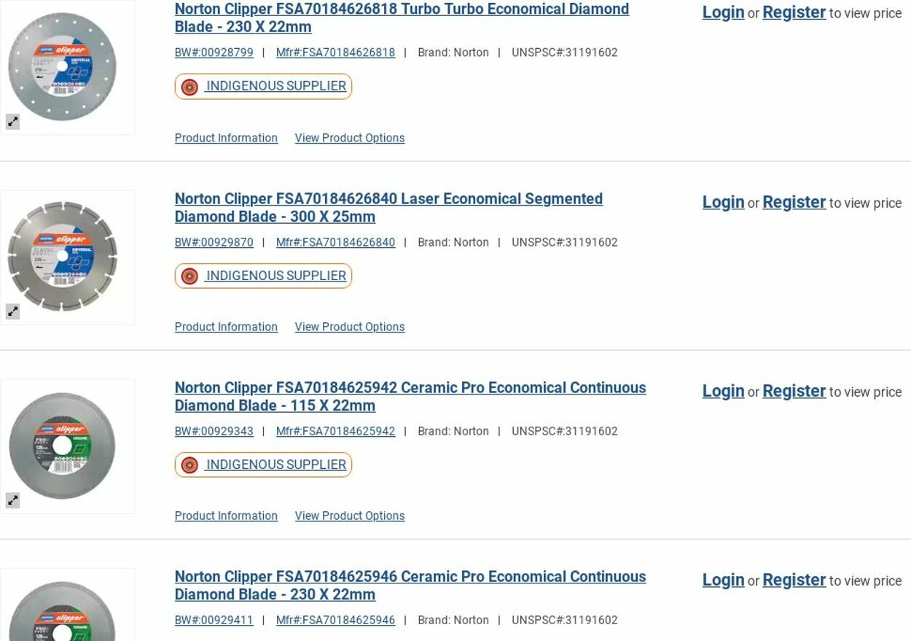Click Indigenous Supplier badge icon for 115mm Ceramic blade

coord(189,465)
